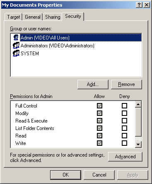This screenshot has height=184, width=152.
Task: Confirm the dialog with OK
Action: click(65, 175)
